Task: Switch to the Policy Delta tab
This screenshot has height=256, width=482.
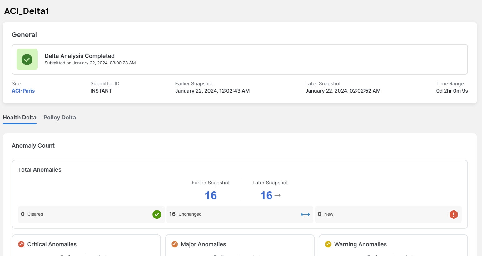Action: coord(60,118)
